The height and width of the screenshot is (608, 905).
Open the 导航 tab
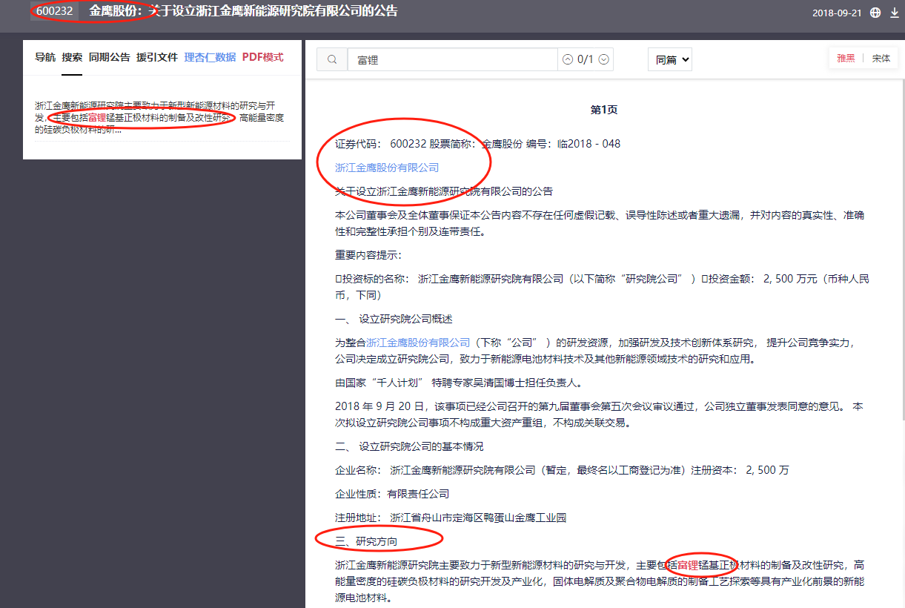[45, 57]
